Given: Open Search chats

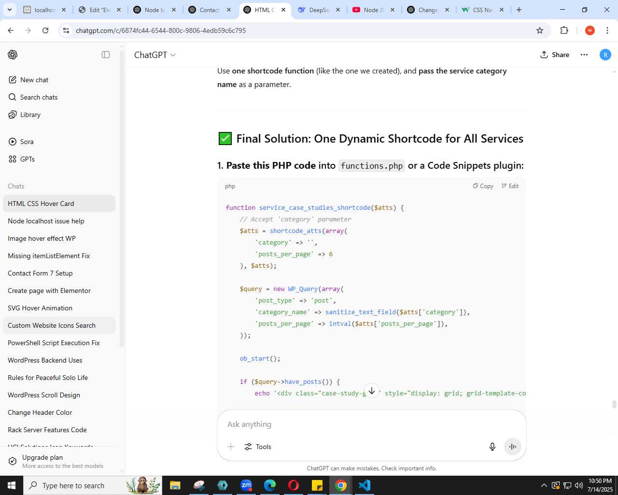Looking at the screenshot, I should 59,97.
